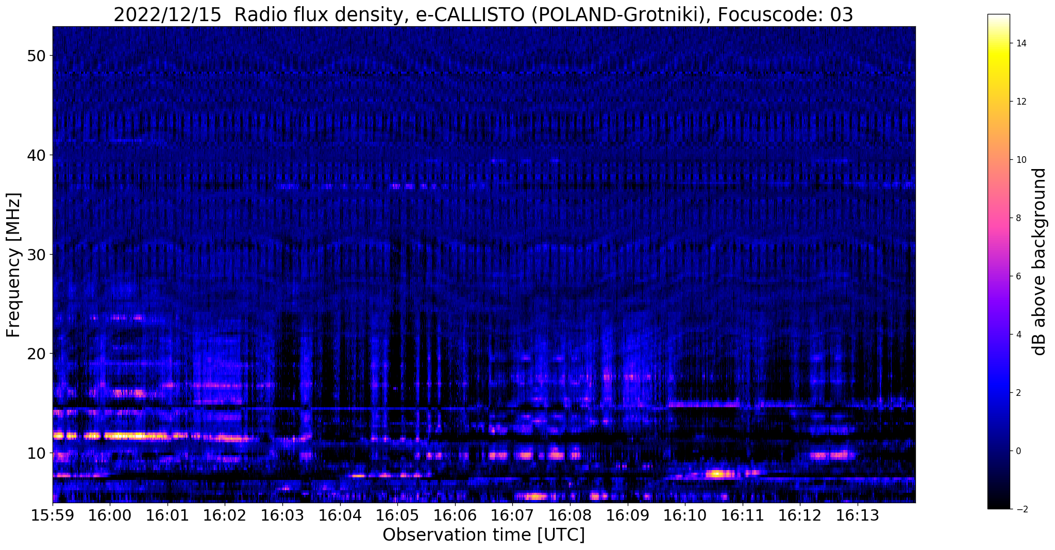Click the colorbar tick label −2
1055x550 pixels.
tap(1021, 509)
